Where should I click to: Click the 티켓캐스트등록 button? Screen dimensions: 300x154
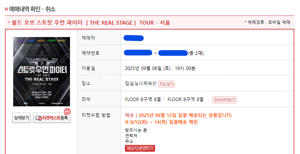tap(52, 118)
